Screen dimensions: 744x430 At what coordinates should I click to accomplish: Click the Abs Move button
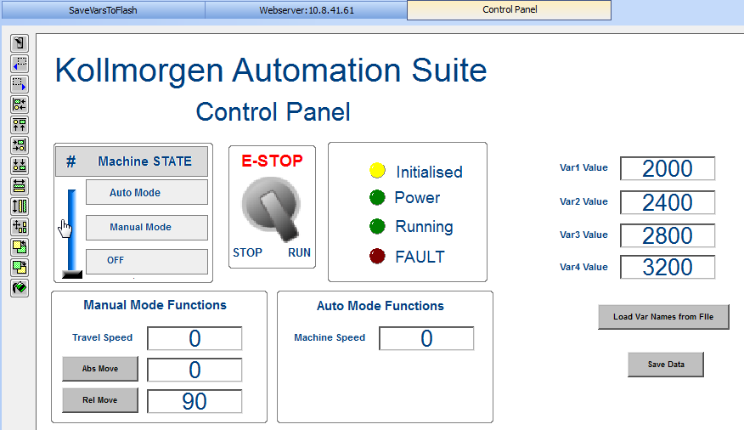(100, 369)
